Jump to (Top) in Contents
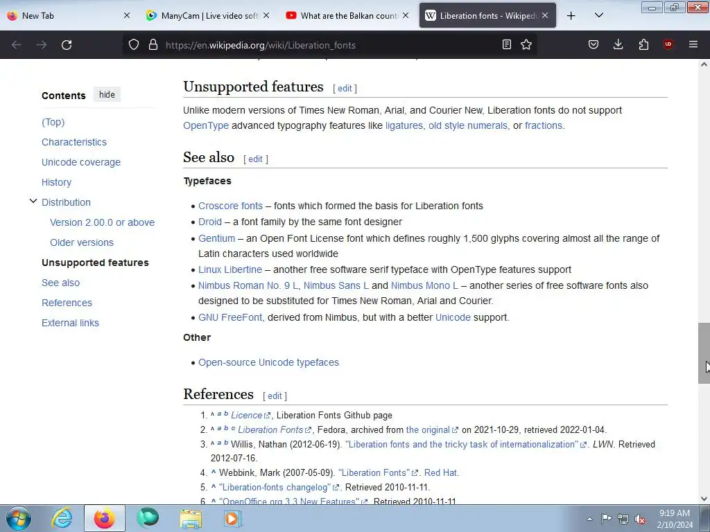 [53, 122]
